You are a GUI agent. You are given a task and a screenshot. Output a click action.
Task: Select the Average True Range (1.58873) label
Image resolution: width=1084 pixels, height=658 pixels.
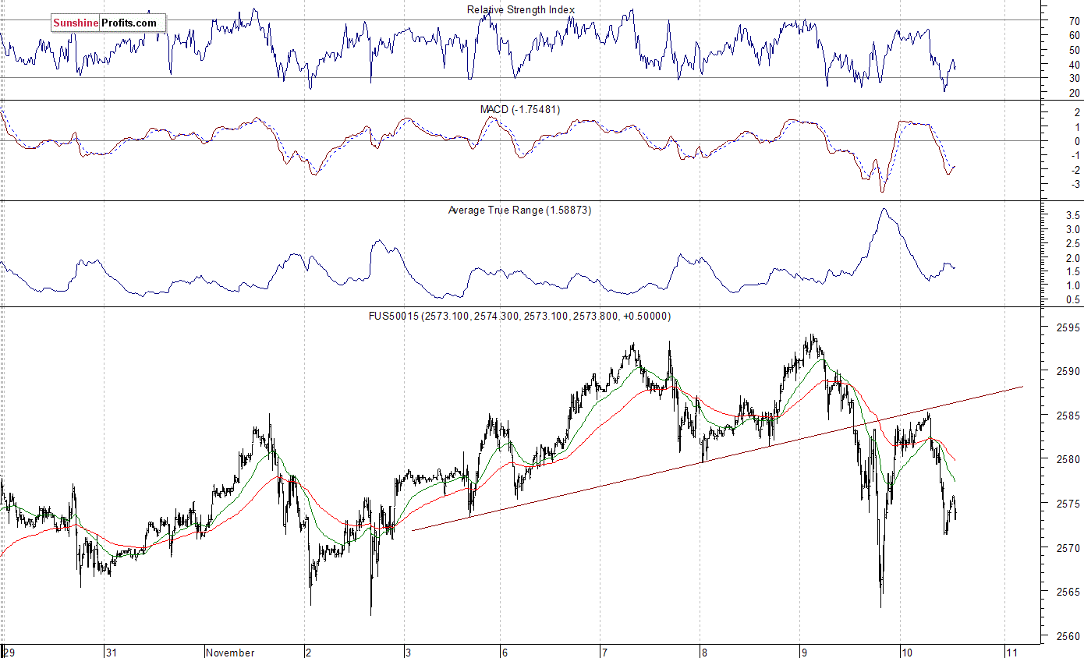click(519, 210)
